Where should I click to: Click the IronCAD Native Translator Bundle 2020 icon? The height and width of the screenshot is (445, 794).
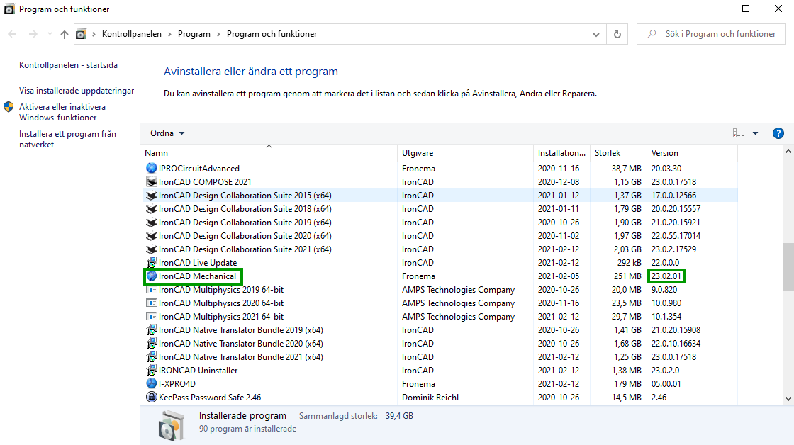(152, 343)
